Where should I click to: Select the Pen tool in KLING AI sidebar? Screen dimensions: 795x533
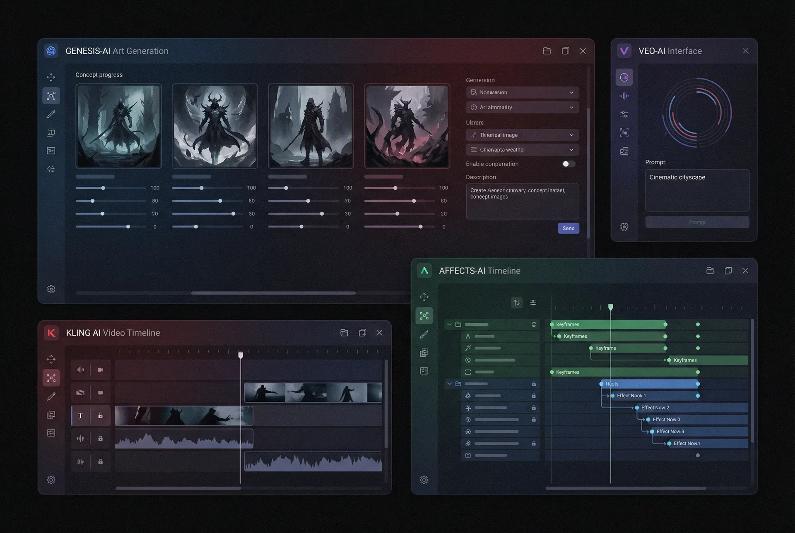coord(51,396)
